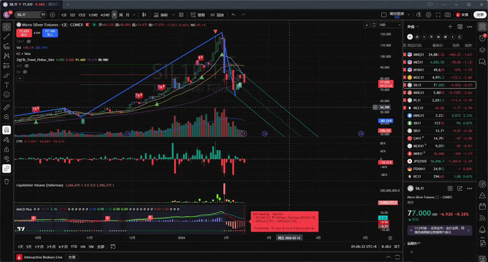This screenshot has width=488, height=262.
Task: Select the 币 watchlist color list
Action: tap(431, 37)
